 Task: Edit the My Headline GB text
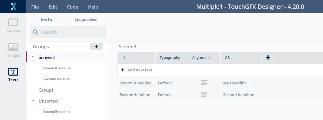click(235, 83)
